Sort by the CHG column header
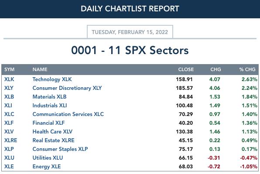The height and width of the screenshot is (174, 260). click(x=216, y=69)
